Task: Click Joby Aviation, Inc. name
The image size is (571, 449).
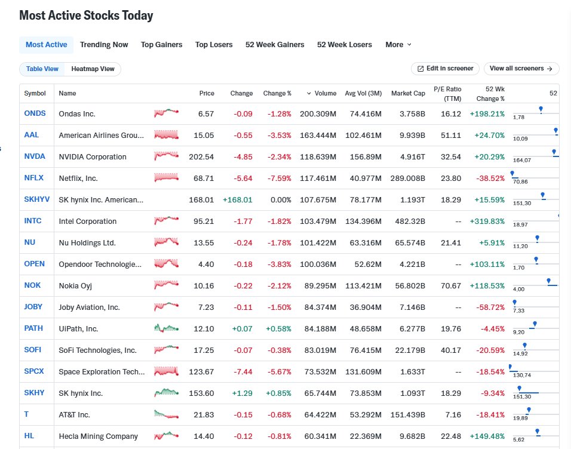Action: point(89,307)
